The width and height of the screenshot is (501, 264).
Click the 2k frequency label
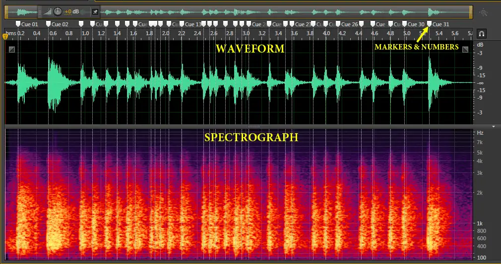480,193
